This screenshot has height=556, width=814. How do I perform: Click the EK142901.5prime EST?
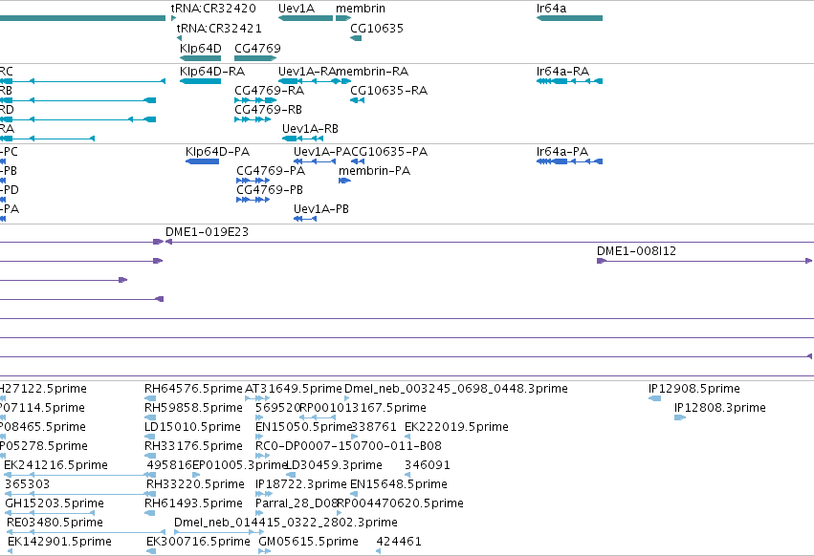tap(10, 552)
